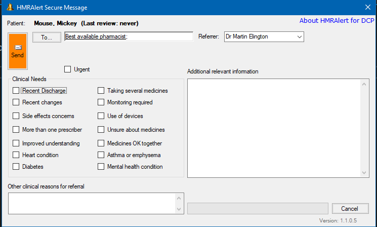Image resolution: width=377 pixels, height=227 pixels.
Task: Click the Cancel button
Action: coord(350,209)
